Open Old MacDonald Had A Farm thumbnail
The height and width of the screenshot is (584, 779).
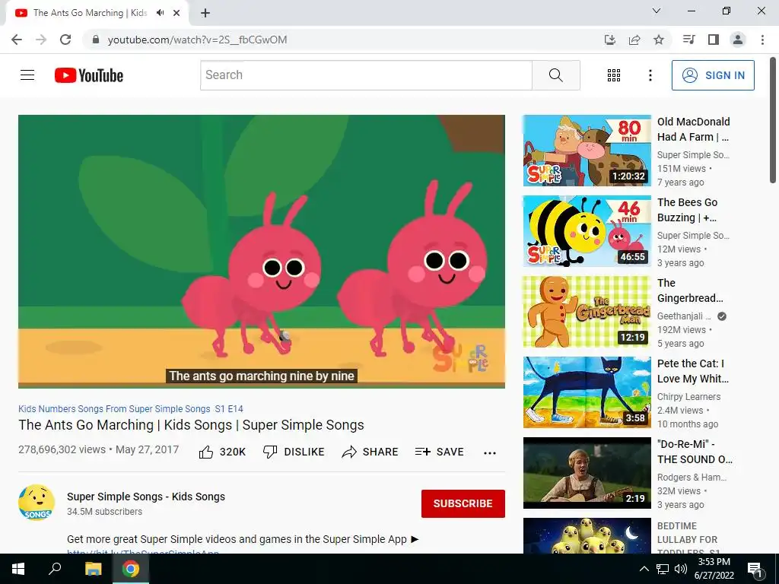[x=587, y=151]
